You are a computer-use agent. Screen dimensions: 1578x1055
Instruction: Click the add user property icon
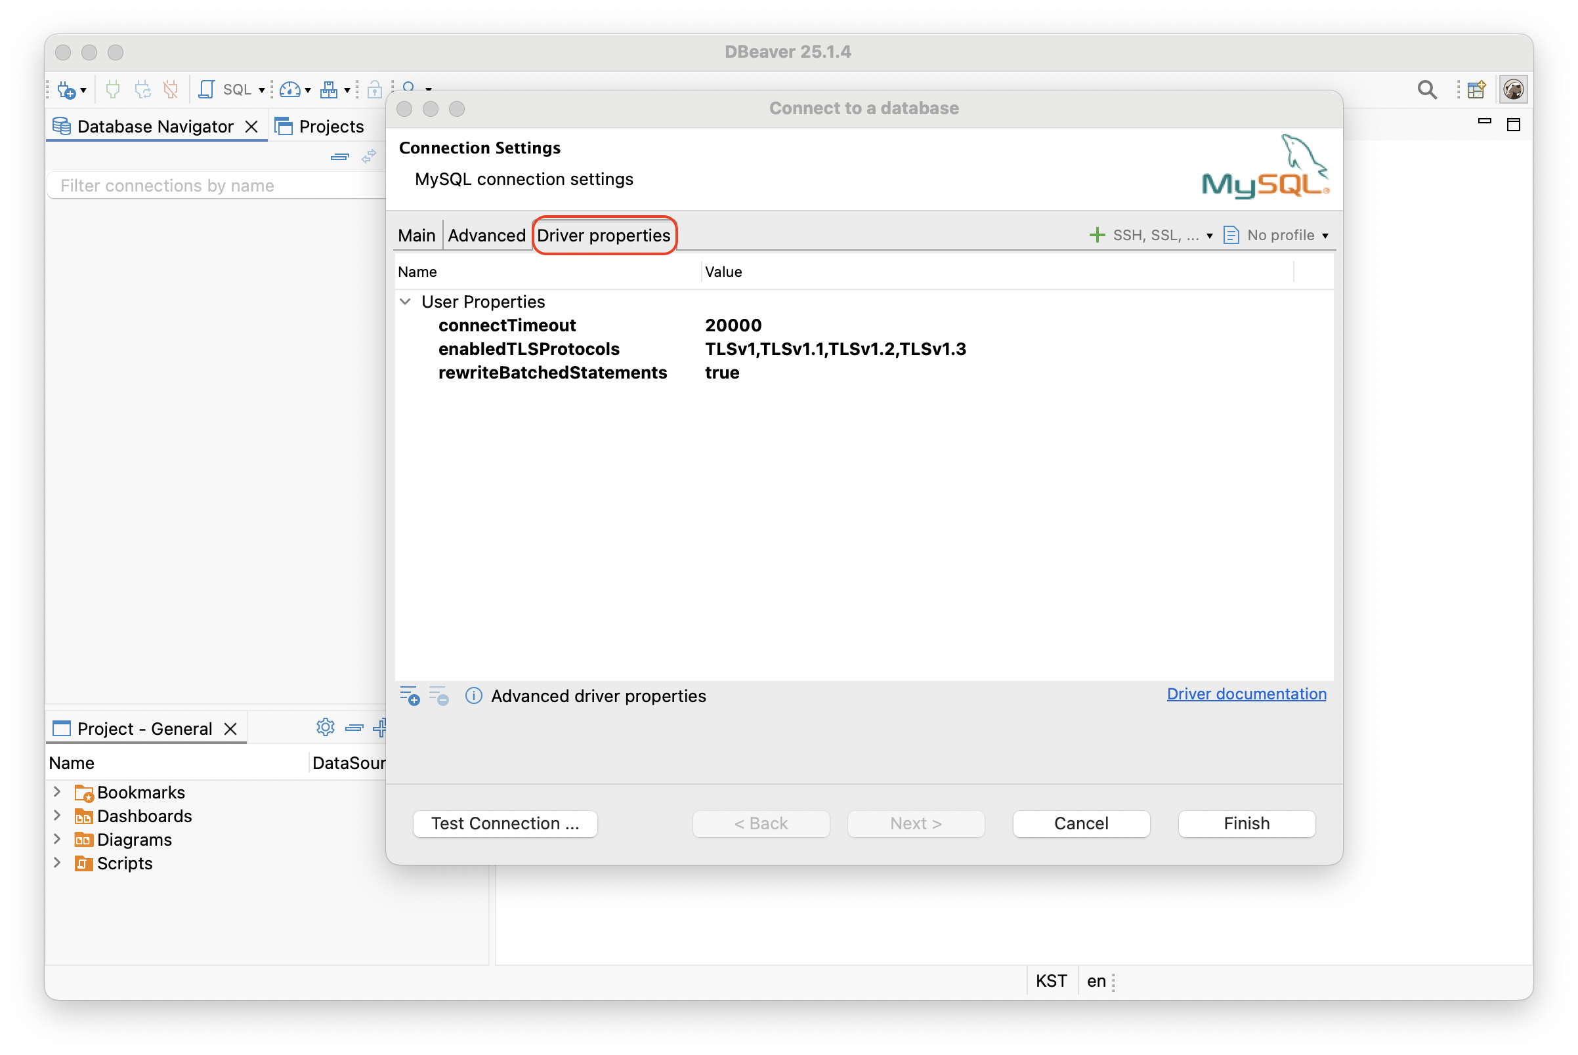410,695
